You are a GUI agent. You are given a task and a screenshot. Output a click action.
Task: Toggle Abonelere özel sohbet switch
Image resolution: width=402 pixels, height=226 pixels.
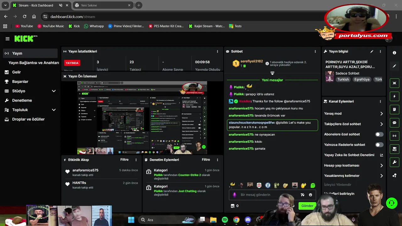point(379,134)
